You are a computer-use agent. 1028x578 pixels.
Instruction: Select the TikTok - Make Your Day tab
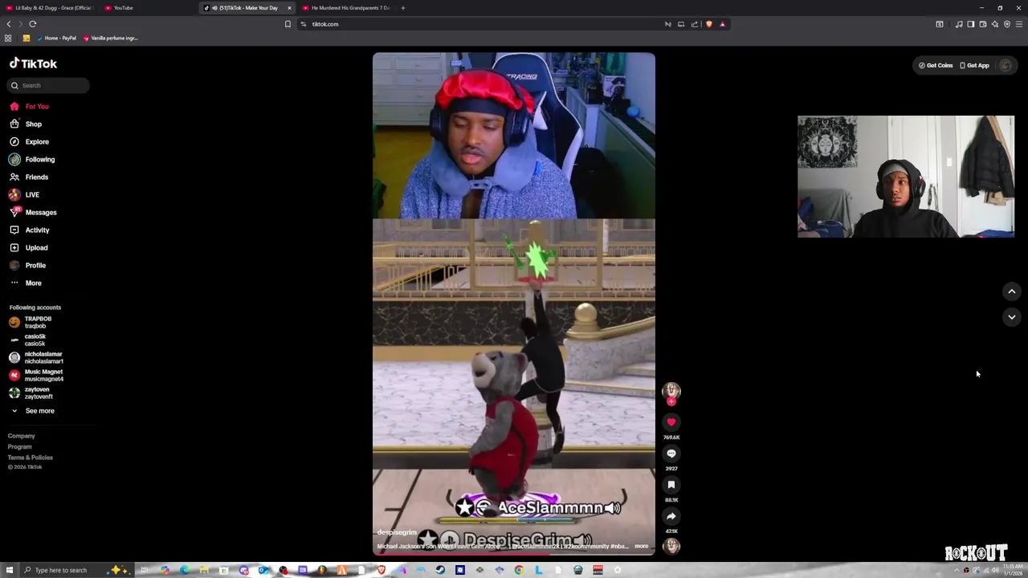click(x=245, y=8)
